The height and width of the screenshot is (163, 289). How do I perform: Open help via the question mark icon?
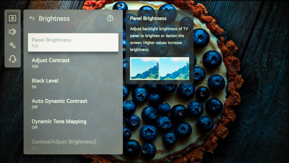[110, 18]
